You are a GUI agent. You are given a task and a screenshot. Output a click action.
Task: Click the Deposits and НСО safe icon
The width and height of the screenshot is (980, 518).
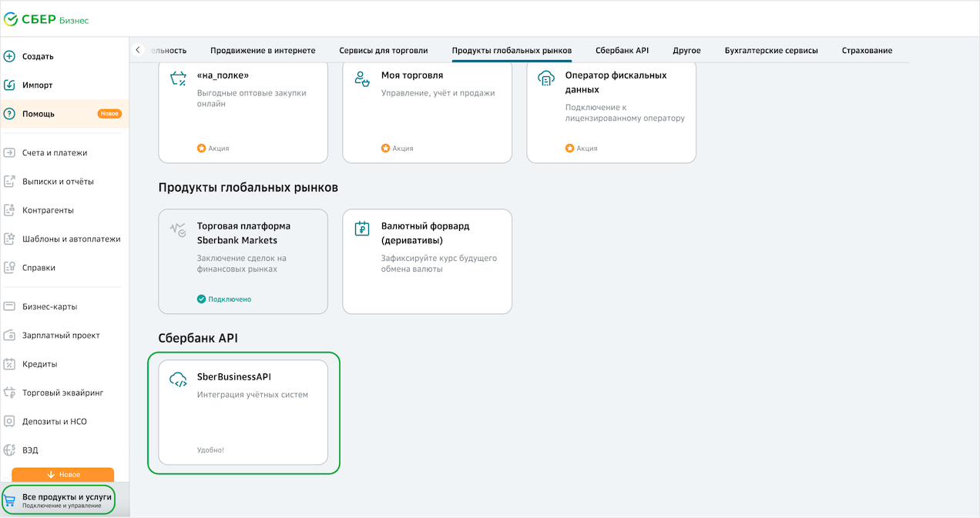9,422
